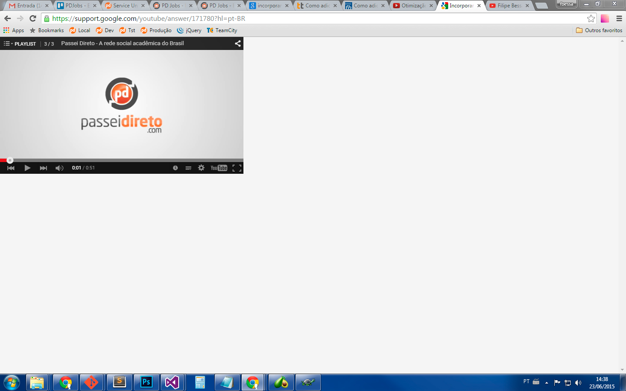
Task: Open the jQuery bookmarks folder
Action: pos(189,30)
